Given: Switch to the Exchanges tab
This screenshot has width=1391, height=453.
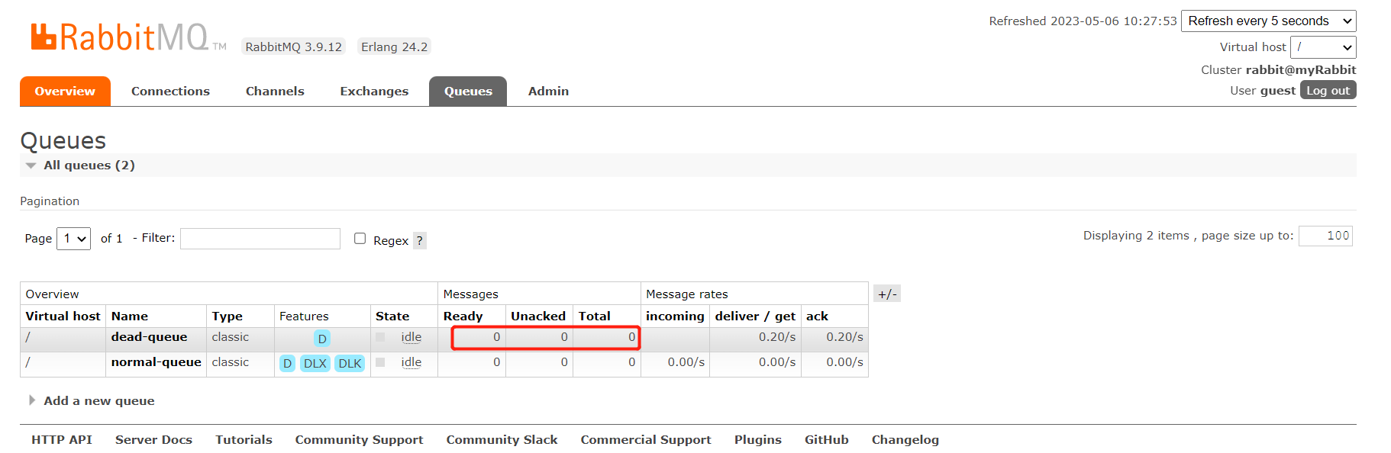Looking at the screenshot, I should click(x=374, y=92).
